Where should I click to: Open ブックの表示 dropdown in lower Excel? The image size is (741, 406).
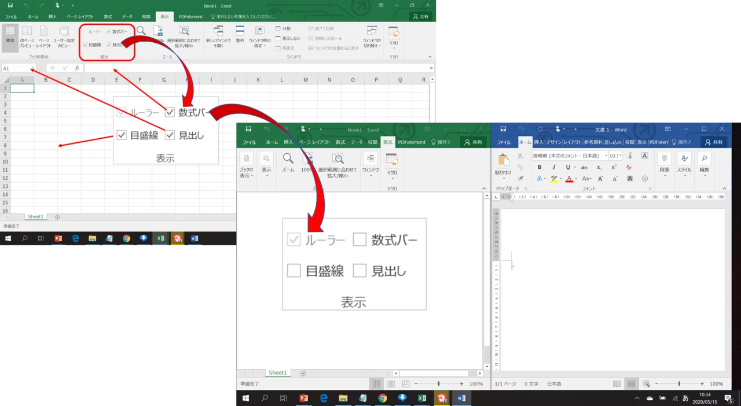click(246, 165)
